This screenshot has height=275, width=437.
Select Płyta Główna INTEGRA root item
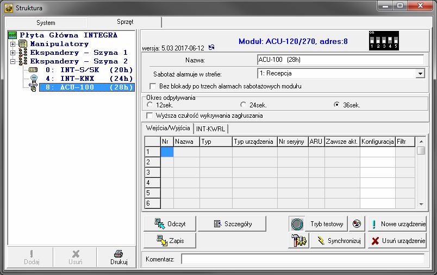[x=68, y=35]
